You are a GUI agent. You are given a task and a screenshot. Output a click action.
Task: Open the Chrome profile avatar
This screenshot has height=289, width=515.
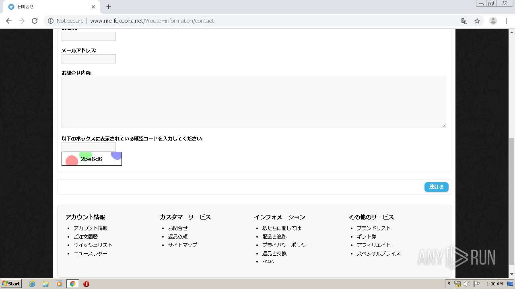point(493,21)
